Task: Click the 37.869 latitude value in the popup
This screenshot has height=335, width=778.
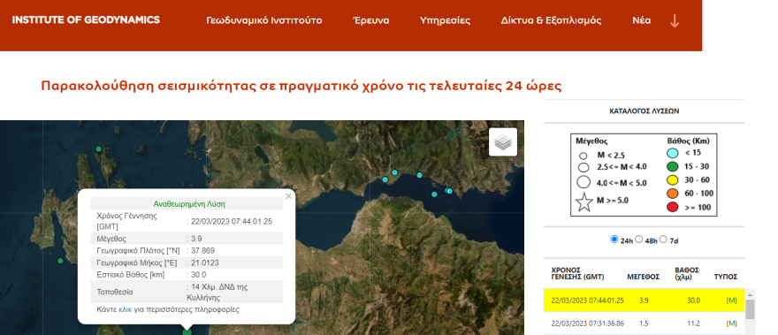Action: point(203,251)
